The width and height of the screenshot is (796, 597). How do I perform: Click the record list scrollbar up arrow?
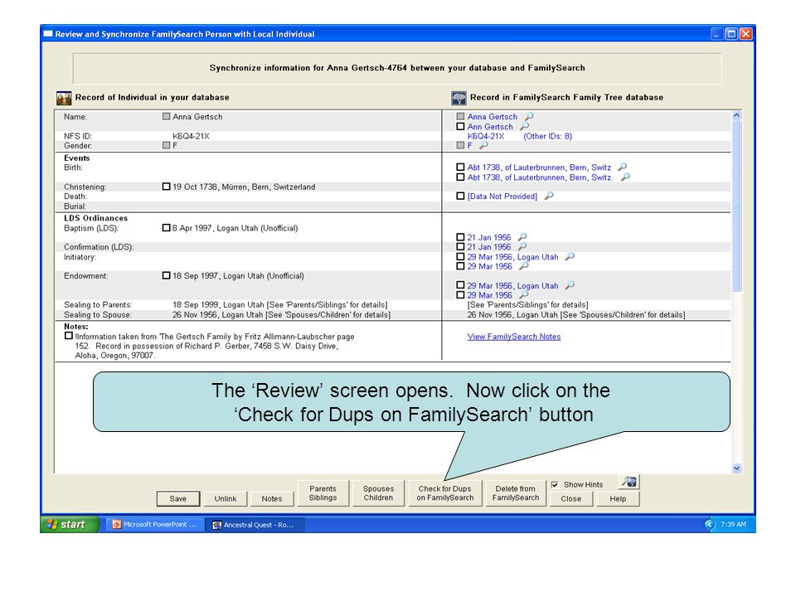736,115
